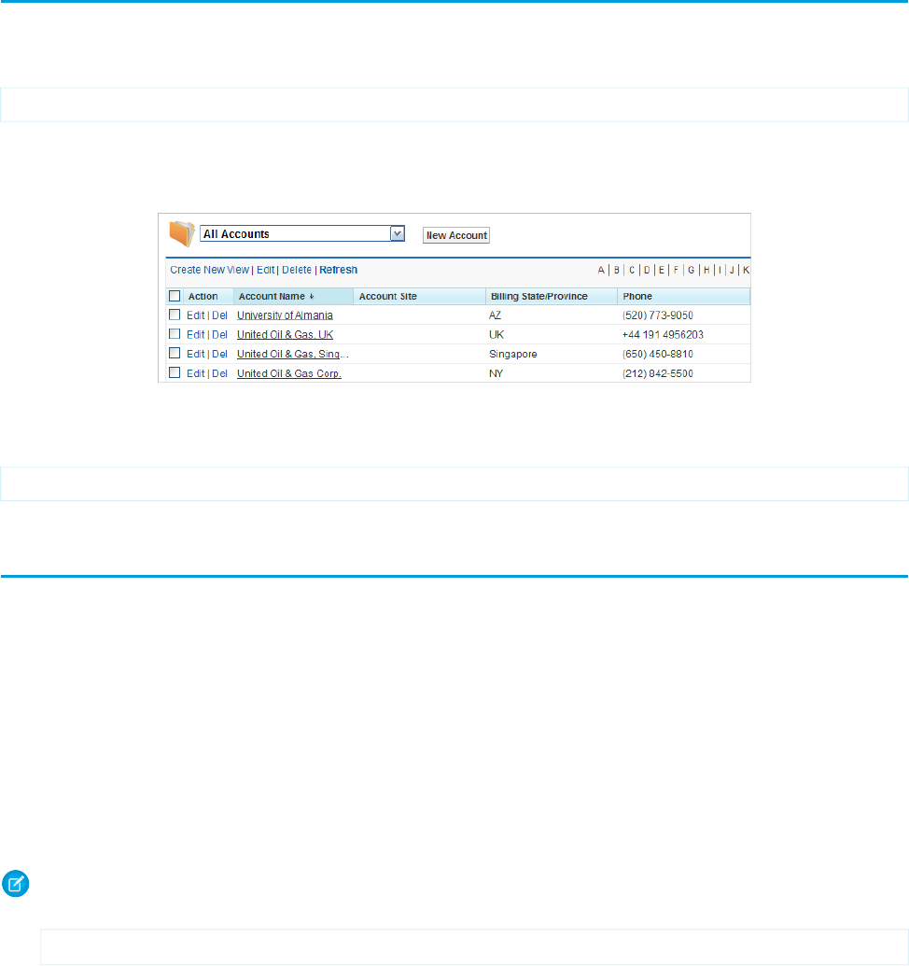Click the blue note pencil icon
The height and width of the screenshot is (966, 909).
[16, 884]
